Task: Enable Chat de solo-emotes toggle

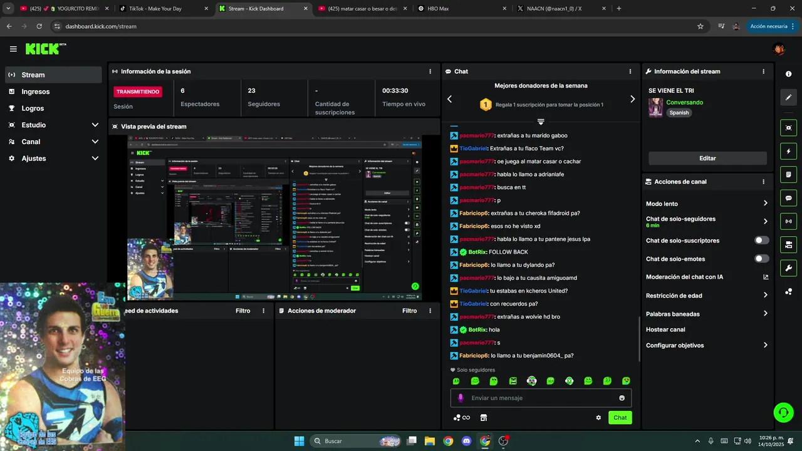Action: click(x=762, y=259)
